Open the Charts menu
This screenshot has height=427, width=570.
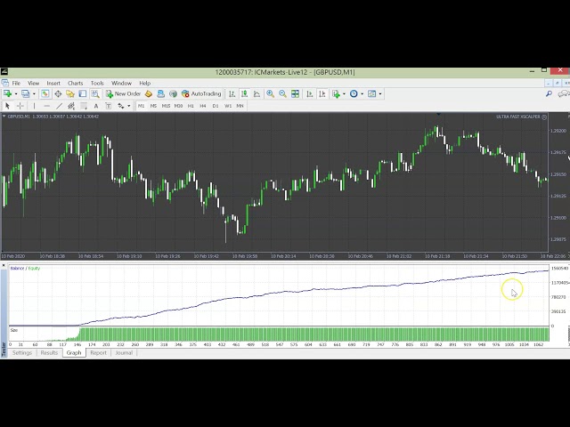click(76, 83)
